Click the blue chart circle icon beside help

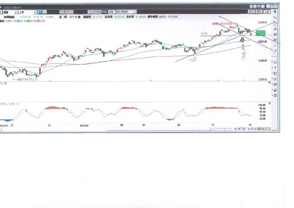point(259,7)
